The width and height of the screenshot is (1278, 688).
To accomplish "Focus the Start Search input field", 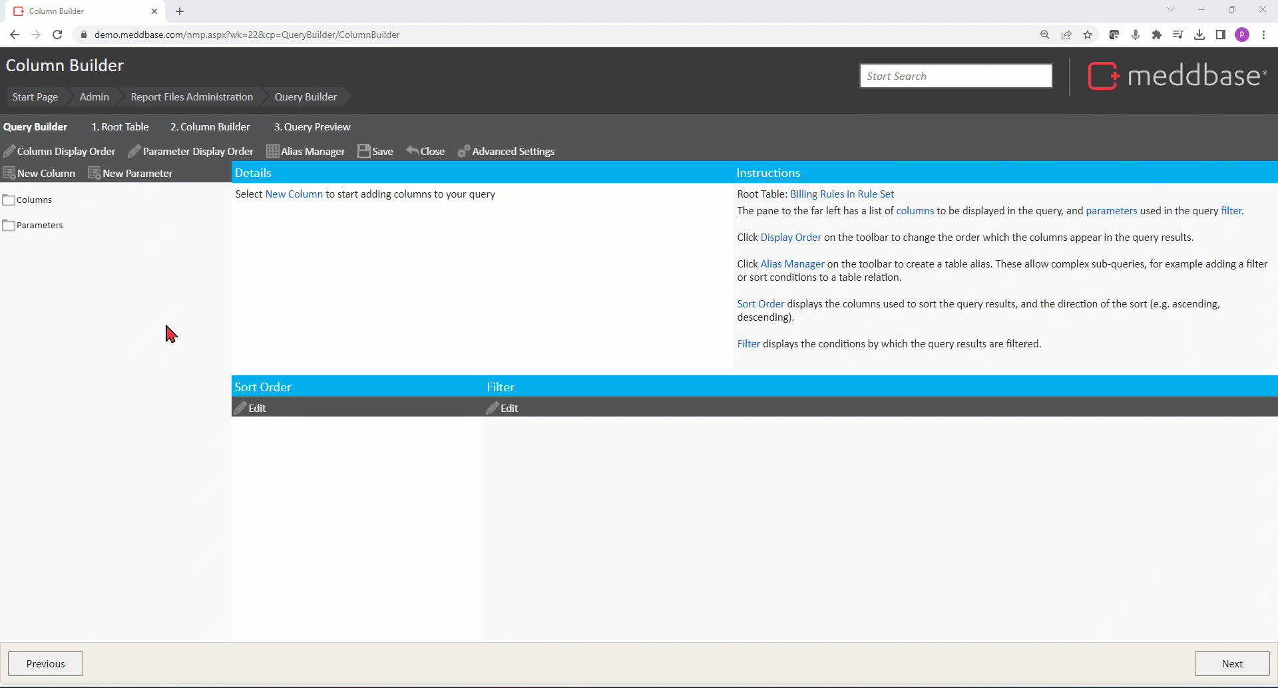I will coord(955,76).
